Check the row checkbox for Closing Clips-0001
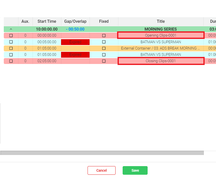The height and width of the screenshot is (178, 216). [11, 61]
